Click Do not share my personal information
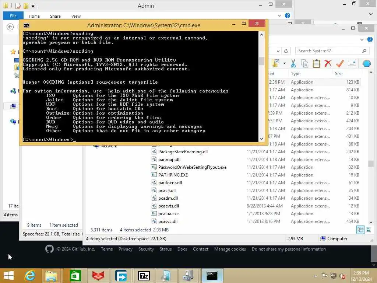 point(289,249)
